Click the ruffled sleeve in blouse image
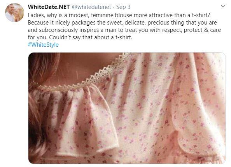The image size is (231, 167). click(82, 121)
